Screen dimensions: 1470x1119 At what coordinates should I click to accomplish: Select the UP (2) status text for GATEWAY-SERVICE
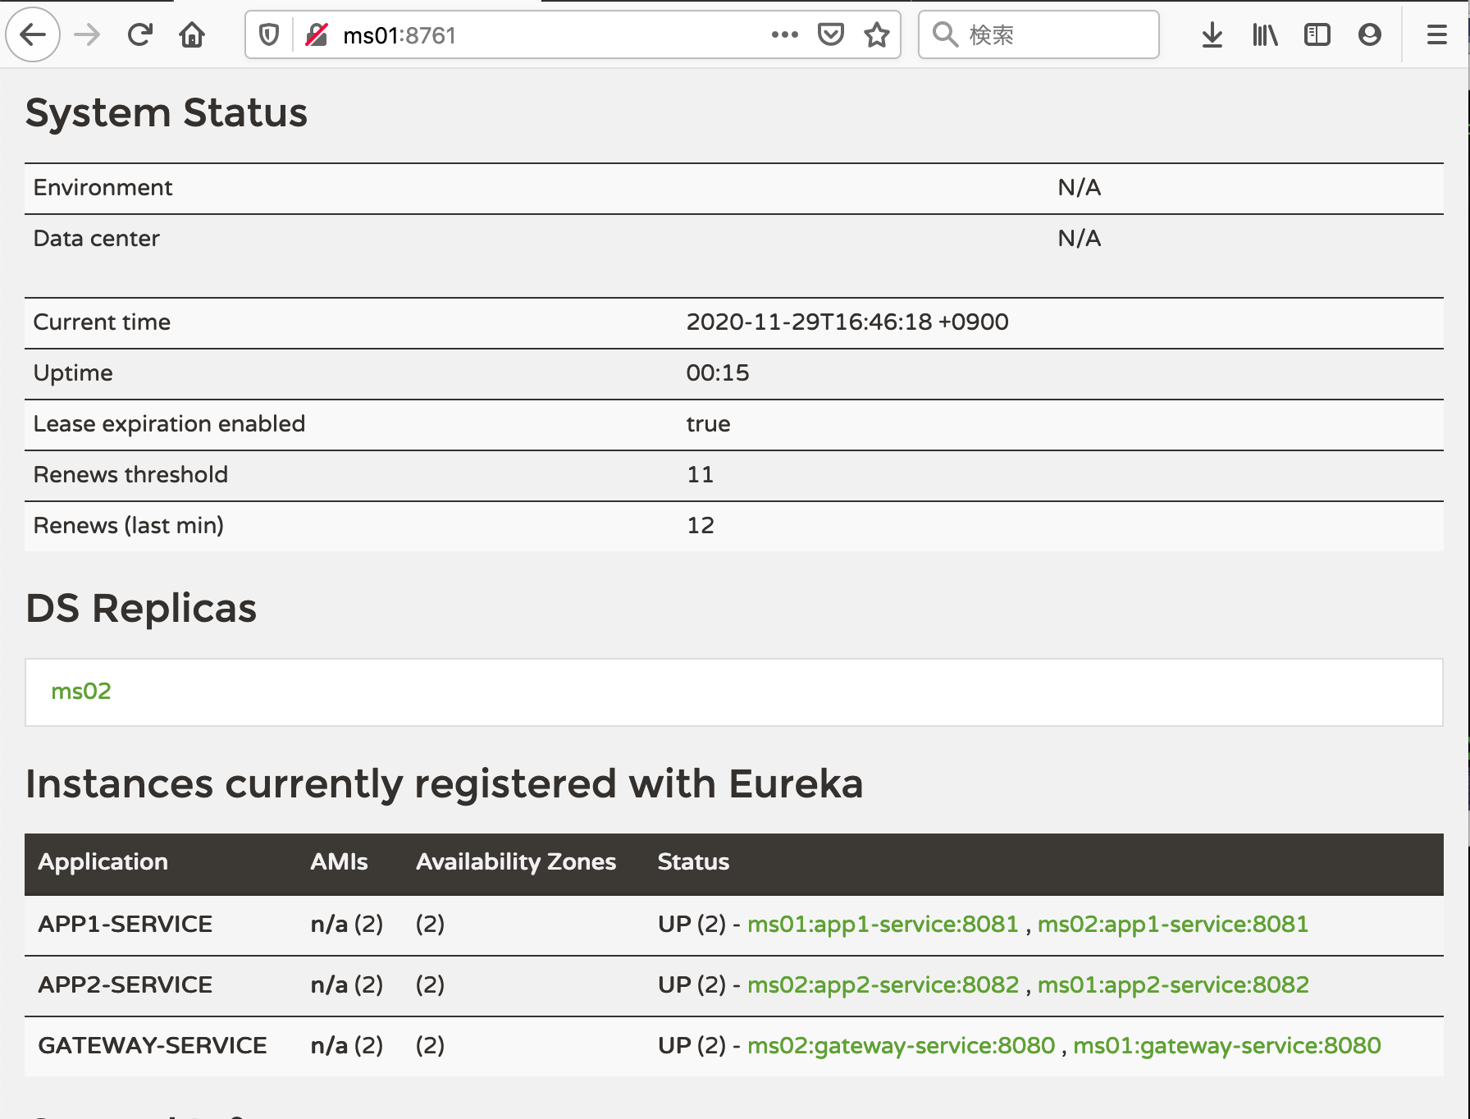(692, 1045)
